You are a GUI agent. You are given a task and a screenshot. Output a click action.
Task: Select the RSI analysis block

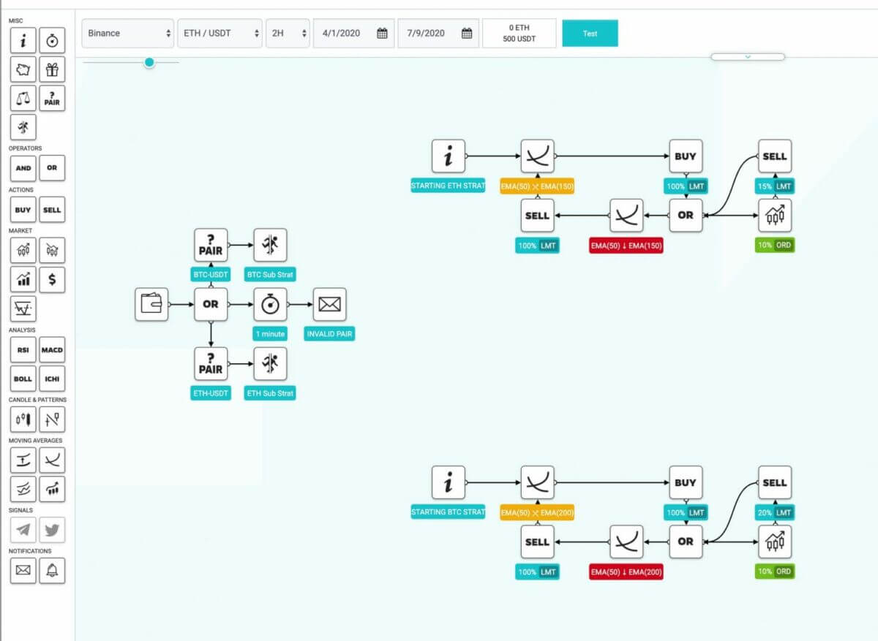click(23, 351)
